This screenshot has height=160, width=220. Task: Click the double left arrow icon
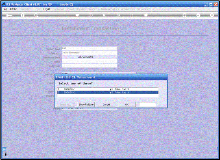tap(104, 15)
